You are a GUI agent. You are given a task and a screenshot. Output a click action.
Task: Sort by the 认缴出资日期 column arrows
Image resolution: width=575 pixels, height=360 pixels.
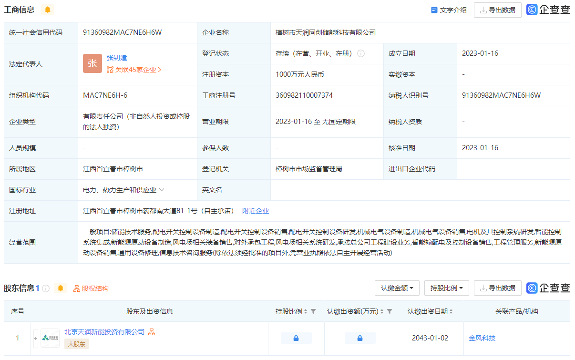[451, 311]
